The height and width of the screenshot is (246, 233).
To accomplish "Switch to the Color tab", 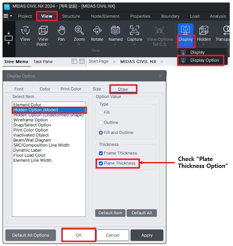I will (45, 89).
